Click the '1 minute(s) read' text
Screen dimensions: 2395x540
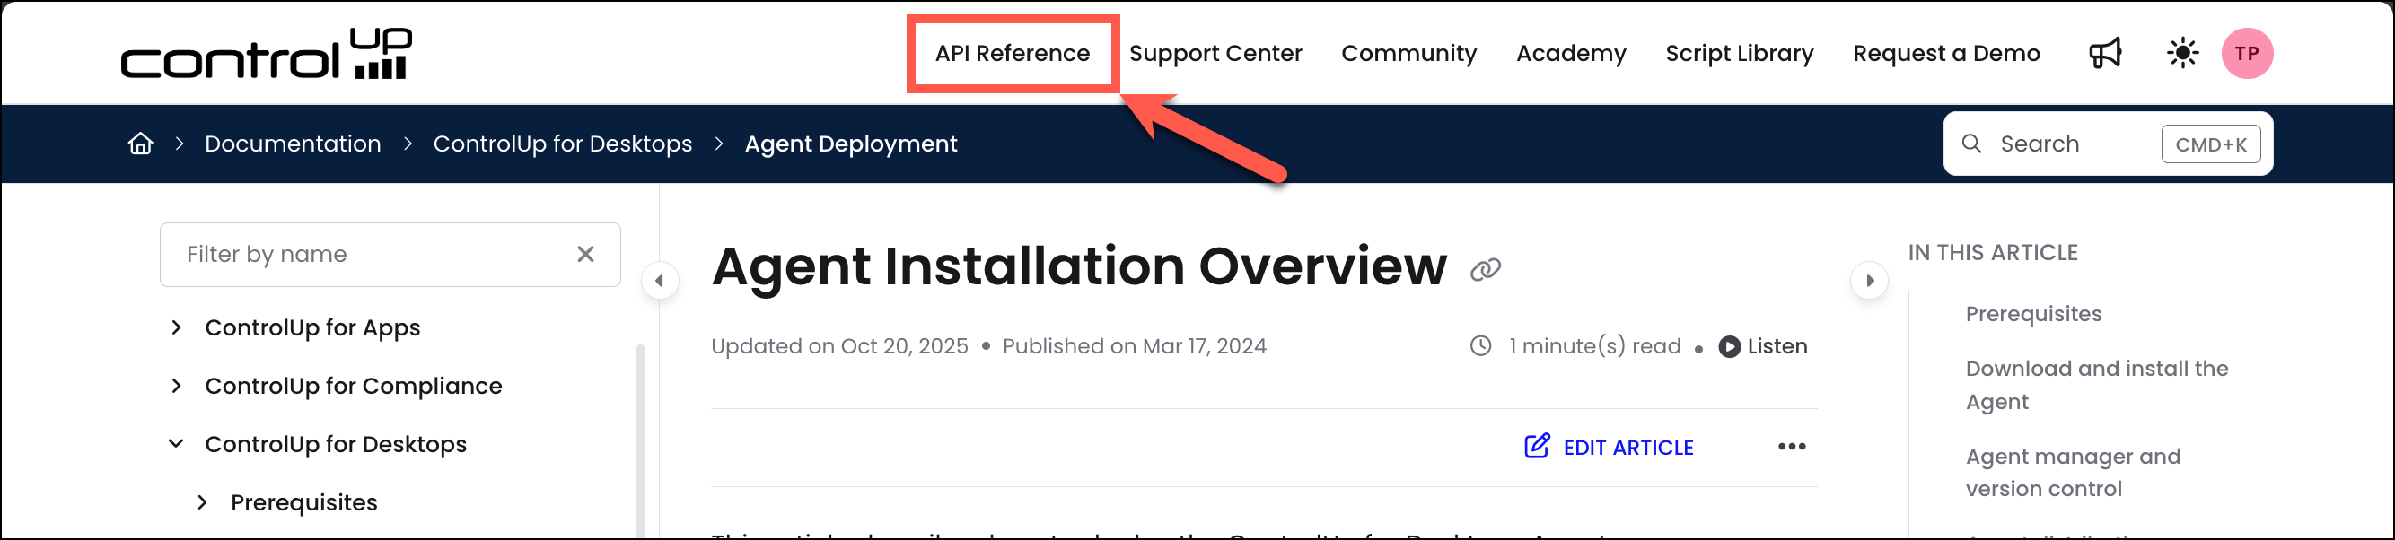(x=1594, y=346)
